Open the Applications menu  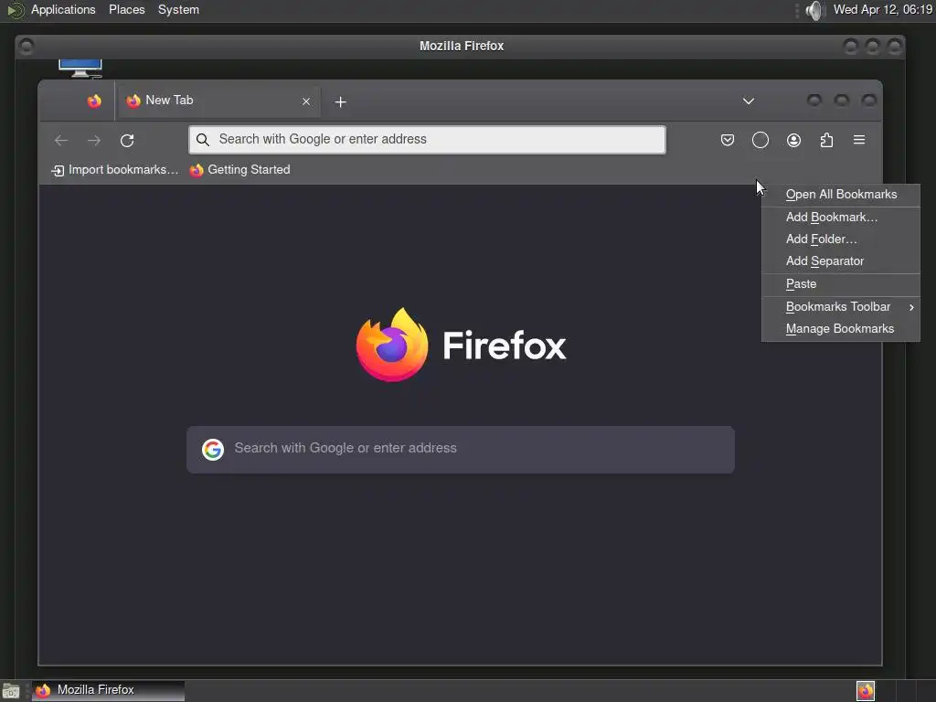tap(63, 10)
